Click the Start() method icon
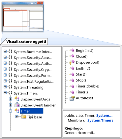Image resolution: width=122 pixels, height=139 pixels. 72,74
